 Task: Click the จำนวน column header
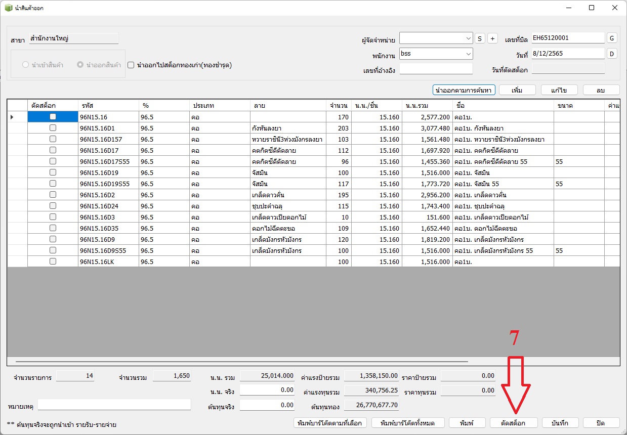(x=339, y=105)
